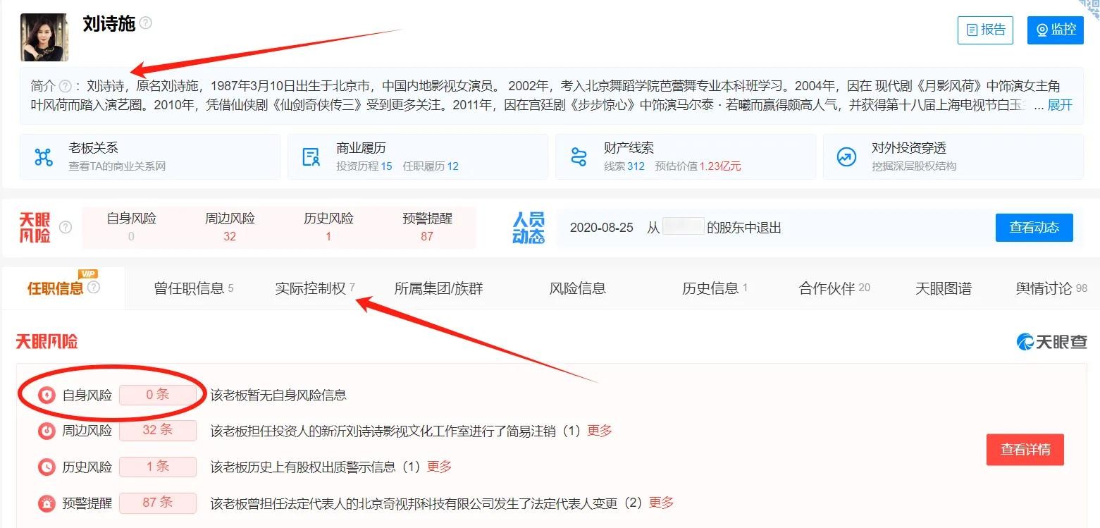This screenshot has height=528, width=1100.
Task: Click the 查看动态 button
Action: 1034,227
